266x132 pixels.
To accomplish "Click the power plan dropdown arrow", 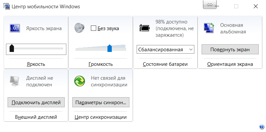I will (191, 49).
